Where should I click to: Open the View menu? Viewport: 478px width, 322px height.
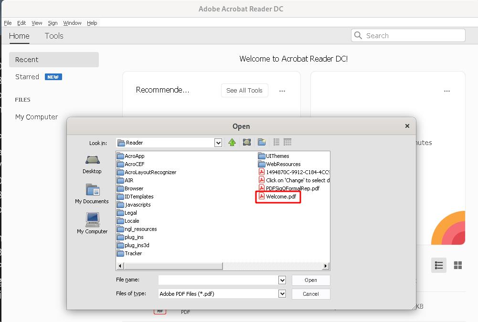[x=37, y=23]
